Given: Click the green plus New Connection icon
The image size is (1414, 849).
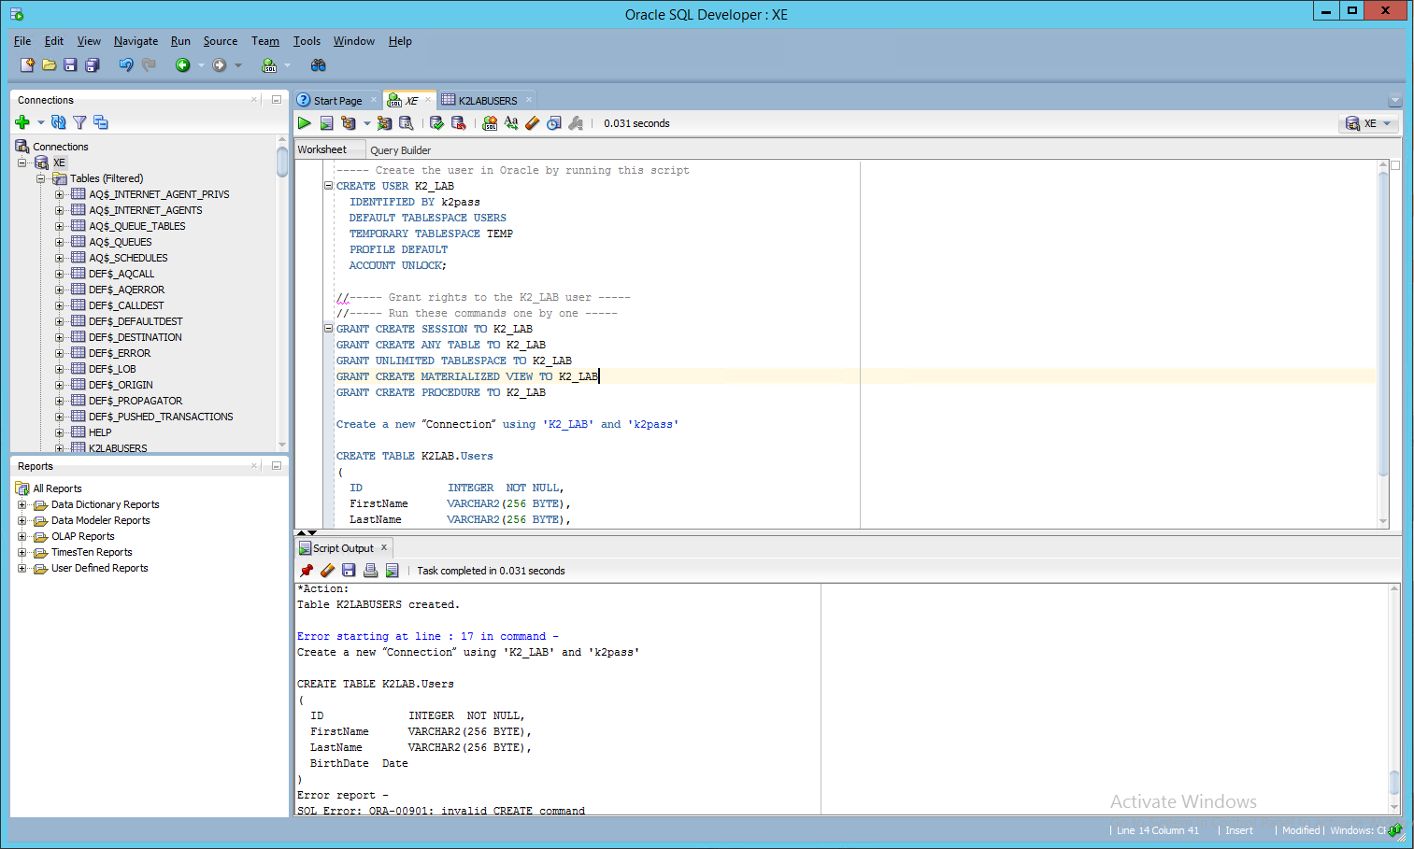Looking at the screenshot, I should tap(22, 122).
